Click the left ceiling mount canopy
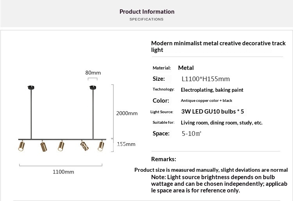This screenshot has width=293, height=201. coord(31,87)
